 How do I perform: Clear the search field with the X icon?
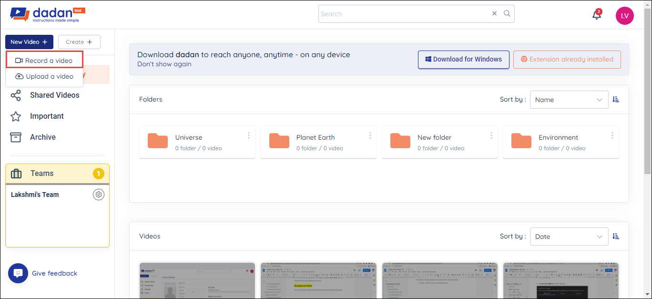tap(494, 14)
